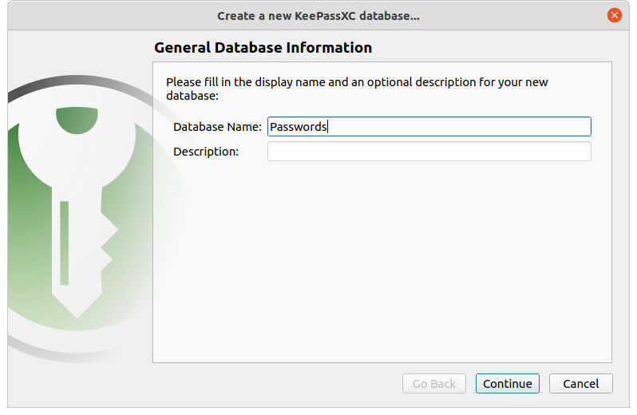Close the database creation dialog window
The height and width of the screenshot is (415, 637).
(x=614, y=15)
